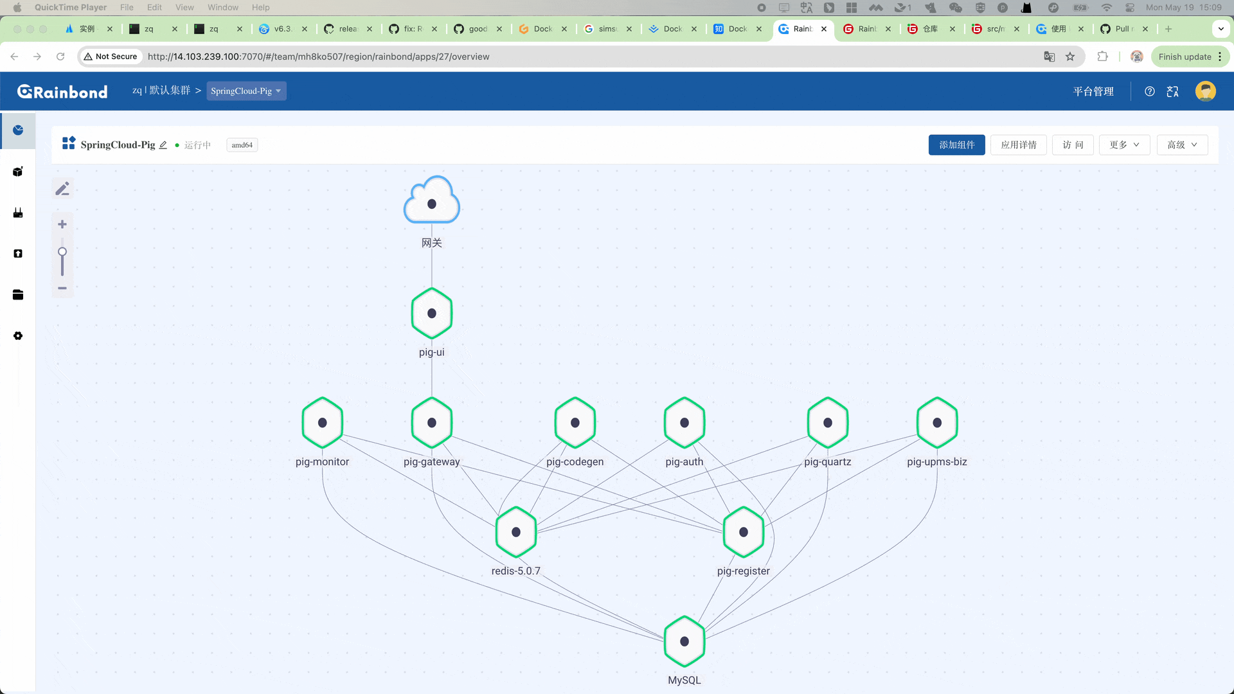Screen dimensions: 1234x694
Task: Select the pig-gateway component node
Action: point(432,423)
